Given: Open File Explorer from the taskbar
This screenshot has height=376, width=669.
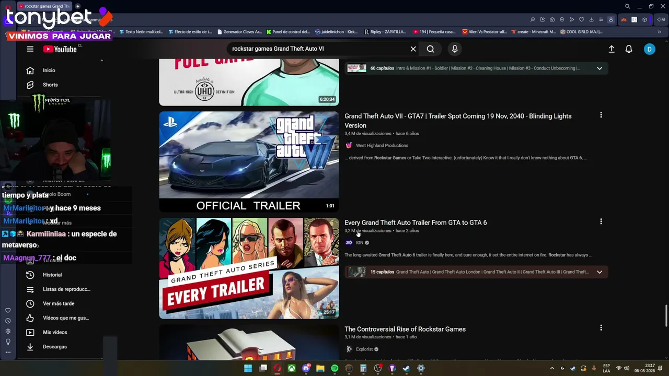Looking at the screenshot, I should (x=320, y=368).
